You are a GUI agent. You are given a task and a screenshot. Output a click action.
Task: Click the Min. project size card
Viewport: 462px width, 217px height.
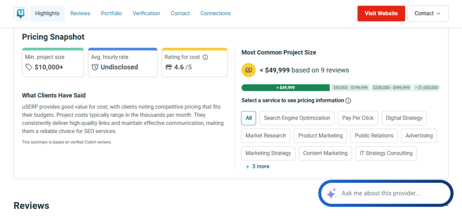(53, 62)
